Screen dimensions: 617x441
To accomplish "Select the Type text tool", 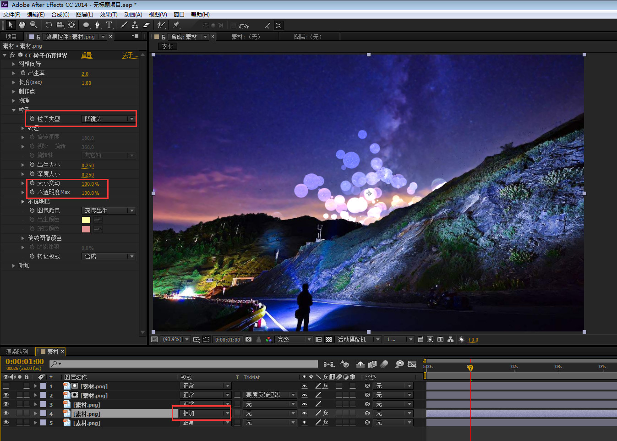I will (109, 25).
